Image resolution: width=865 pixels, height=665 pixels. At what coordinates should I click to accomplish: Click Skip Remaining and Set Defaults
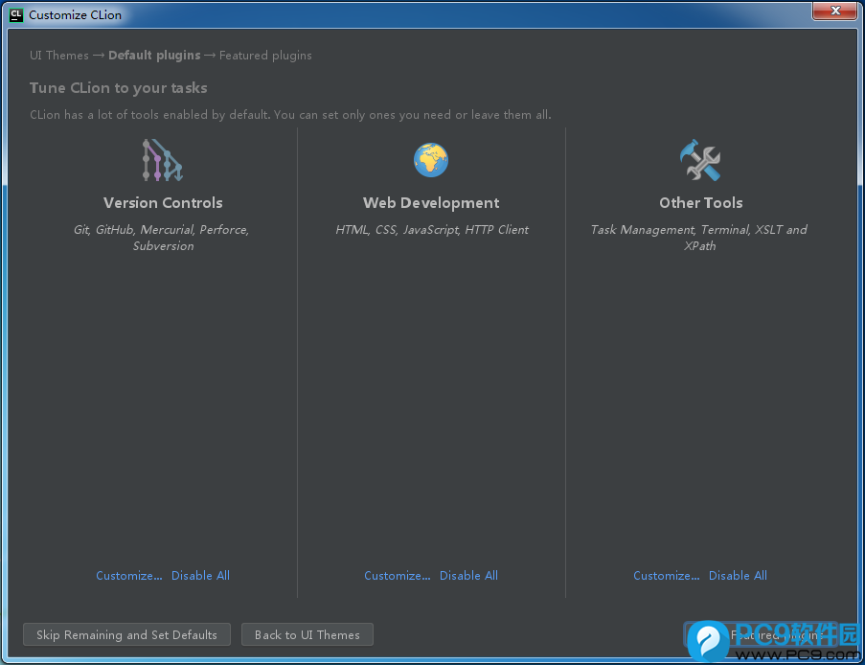126,634
